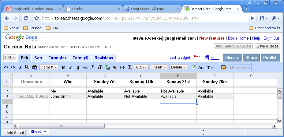Screen dimensions: 284x137
Task: Switch to the Edit tab
Action: point(24,58)
